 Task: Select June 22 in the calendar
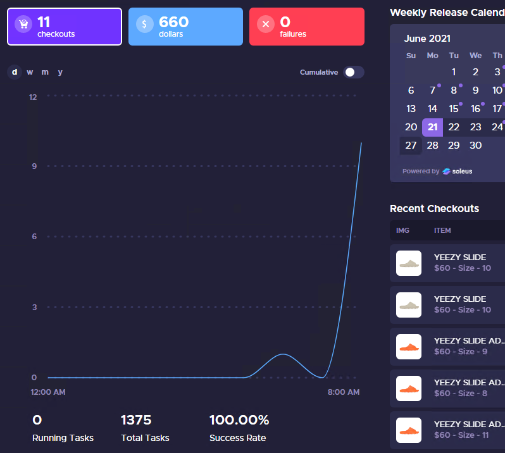click(x=454, y=127)
